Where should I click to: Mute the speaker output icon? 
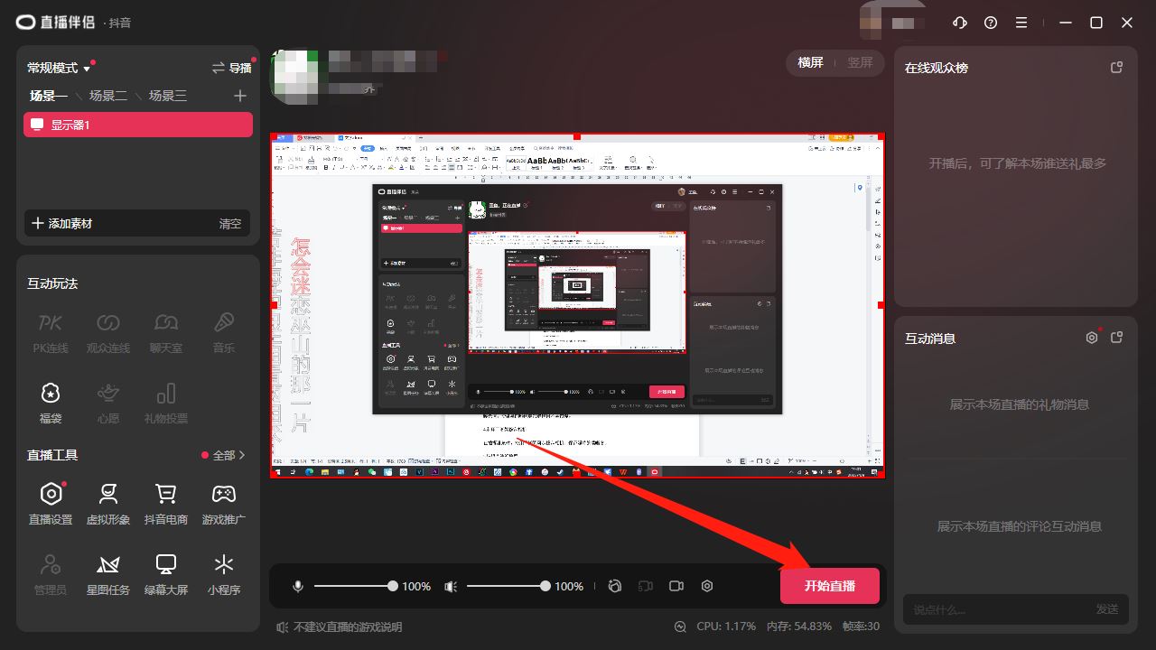coord(451,586)
